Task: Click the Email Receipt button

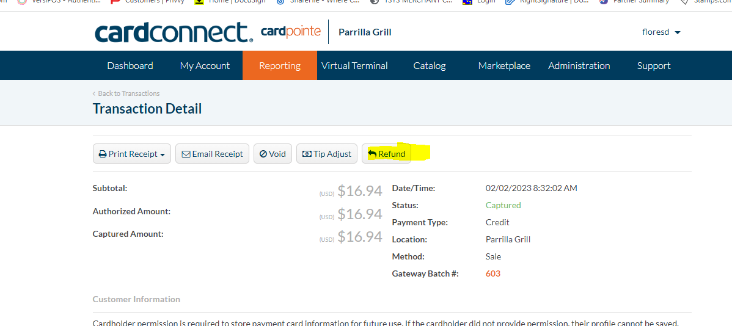Action: tap(213, 153)
